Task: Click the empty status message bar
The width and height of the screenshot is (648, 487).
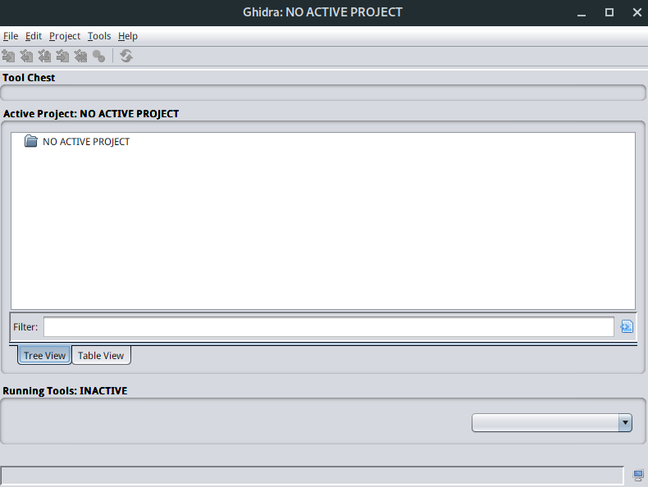Action: point(312,476)
